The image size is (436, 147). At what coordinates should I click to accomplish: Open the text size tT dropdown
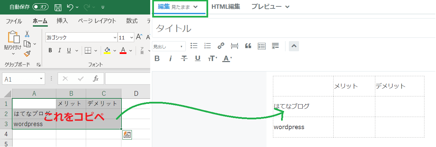point(213,59)
